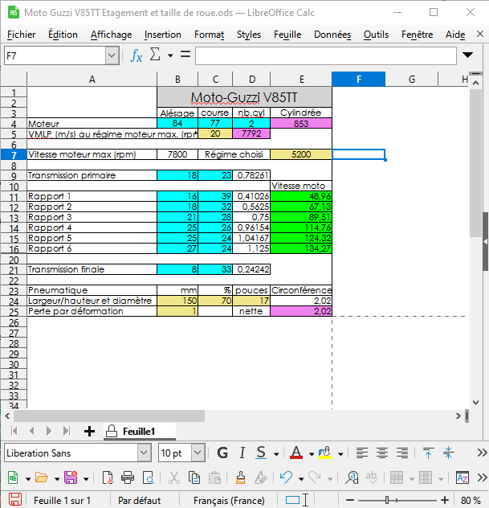Center cell content vertically
Screen dimensions: 489x508
point(448,453)
